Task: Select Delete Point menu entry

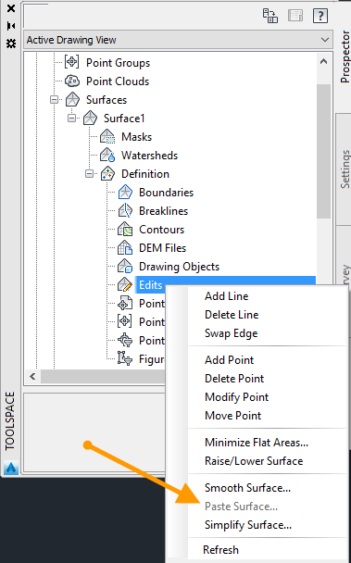Action: tap(234, 379)
